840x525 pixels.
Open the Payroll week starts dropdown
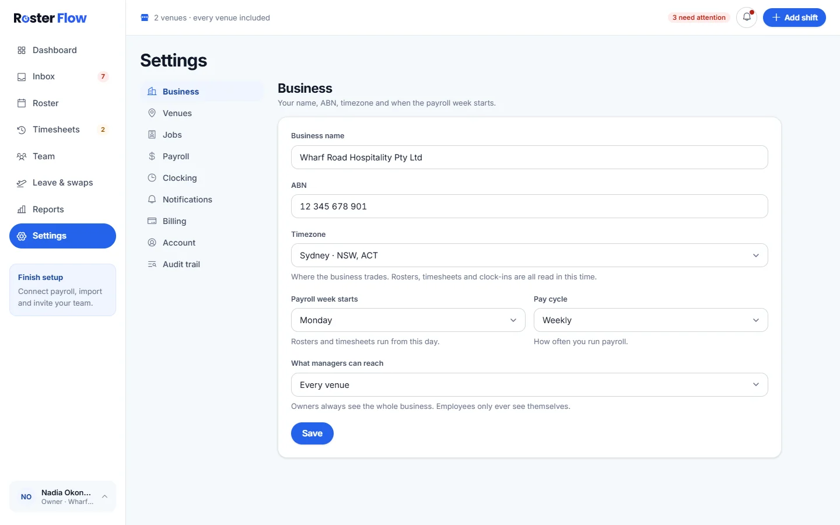(408, 320)
